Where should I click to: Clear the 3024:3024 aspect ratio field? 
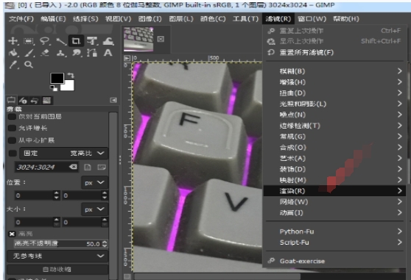(74, 167)
